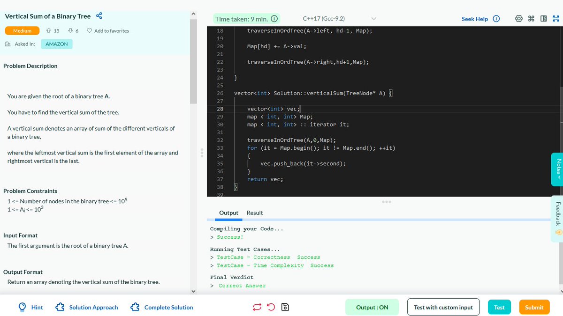The height and width of the screenshot is (316, 563).
Task: Open the Hint link
Action: pyautogui.click(x=37, y=308)
